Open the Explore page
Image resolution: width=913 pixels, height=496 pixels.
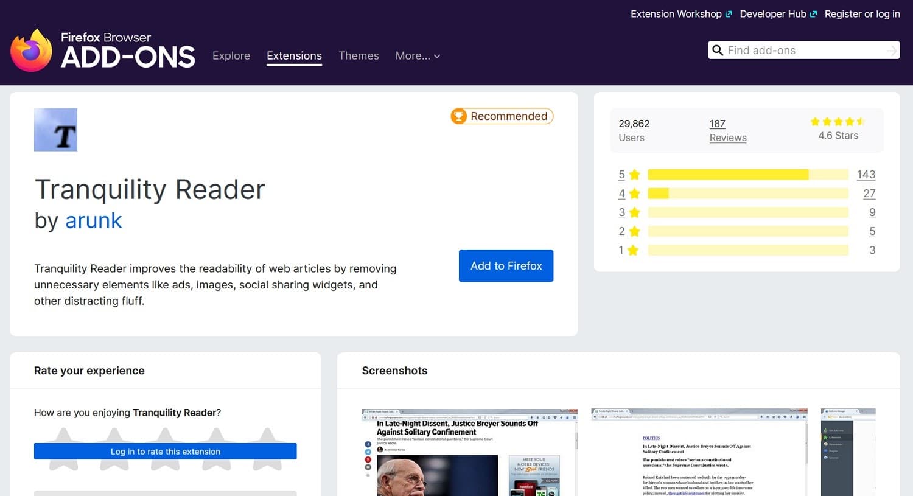[231, 55]
